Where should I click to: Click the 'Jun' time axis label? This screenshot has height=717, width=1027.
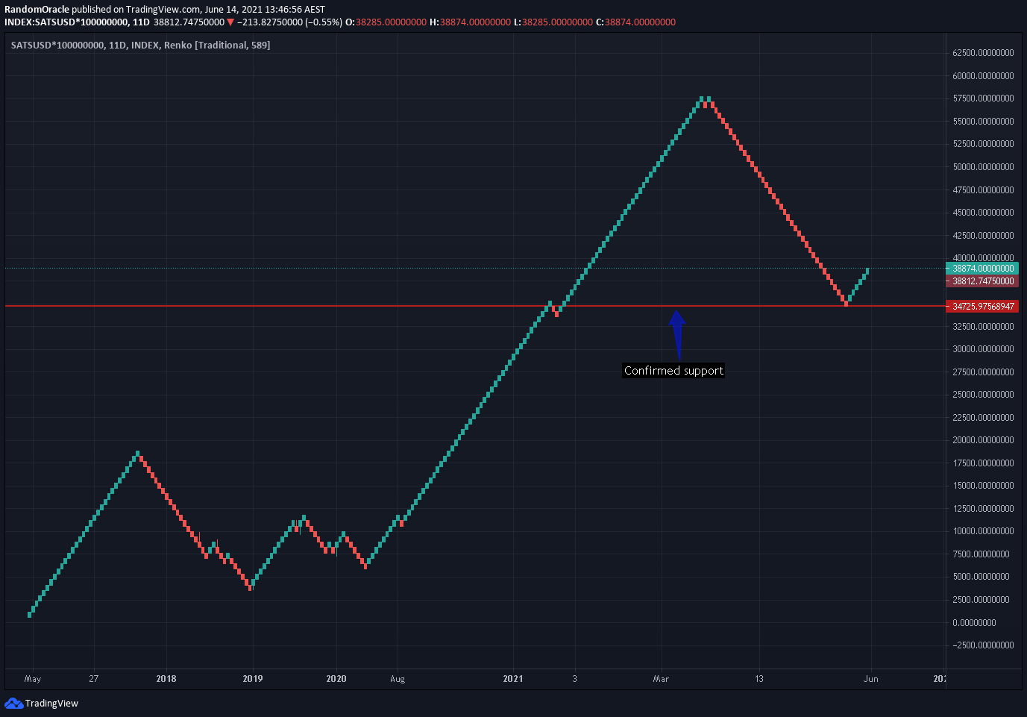pos(871,679)
